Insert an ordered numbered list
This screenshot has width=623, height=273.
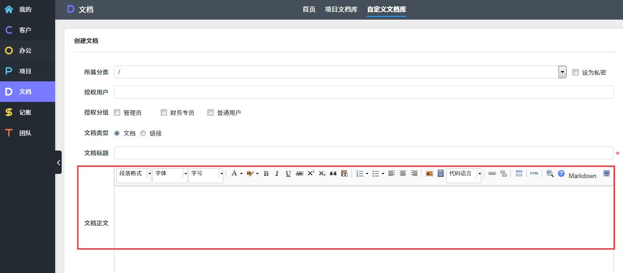[360, 173]
